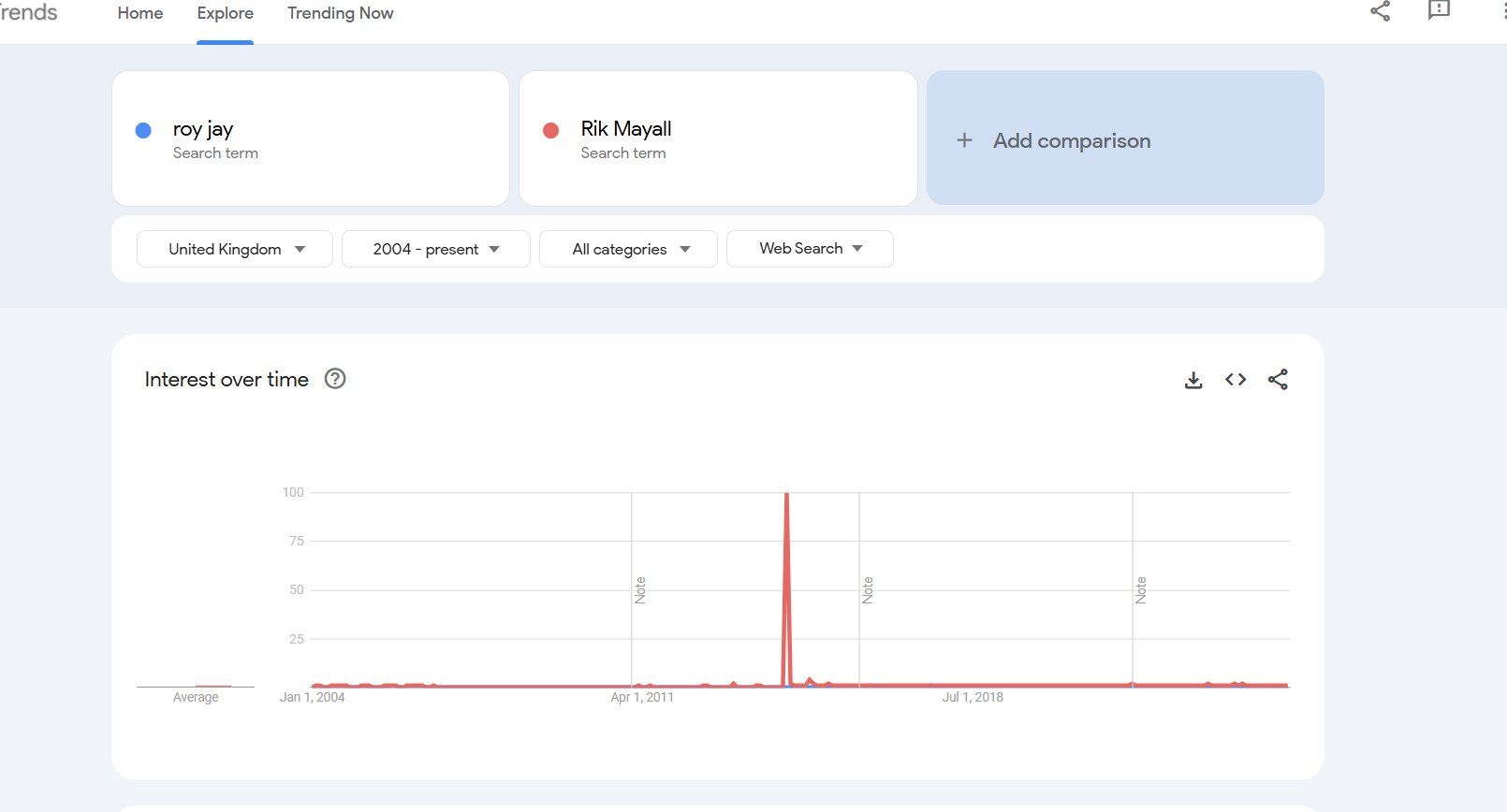Open the Home tab
Viewport: 1507px width, 812px height.
140,13
